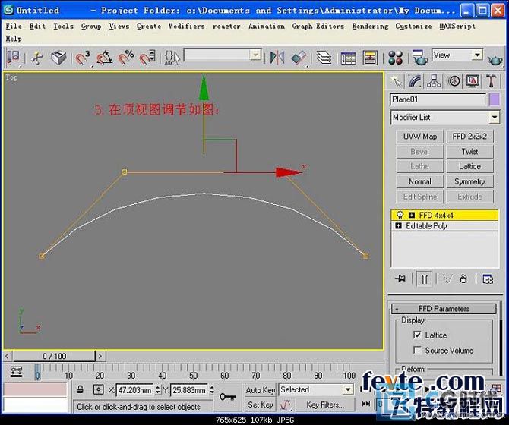Toggle Show End Result button

click(x=424, y=279)
